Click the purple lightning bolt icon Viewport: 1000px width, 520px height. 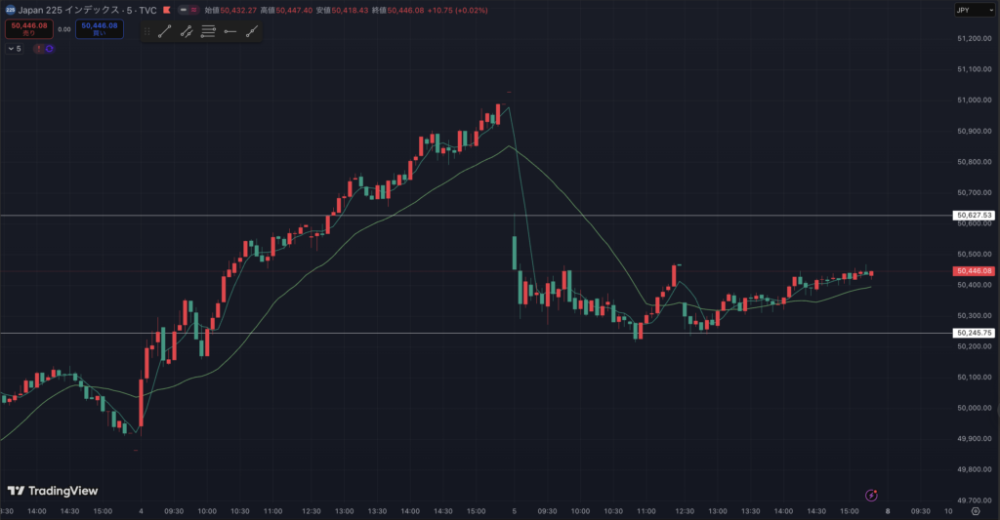click(x=870, y=495)
